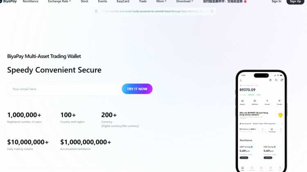This screenshot has width=307, height=172.
Task: Expand the Exchange Rate dropdown menu
Action: 59,2
